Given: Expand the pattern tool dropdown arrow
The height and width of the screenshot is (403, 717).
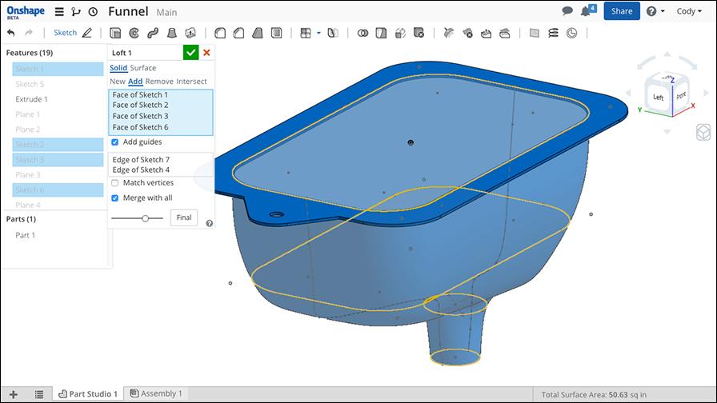Looking at the screenshot, I should click(318, 33).
